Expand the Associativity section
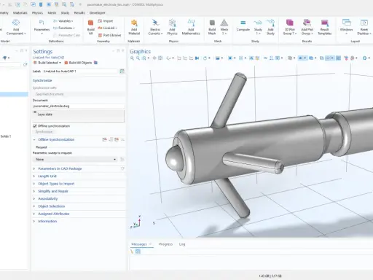 pyautogui.click(x=48, y=198)
